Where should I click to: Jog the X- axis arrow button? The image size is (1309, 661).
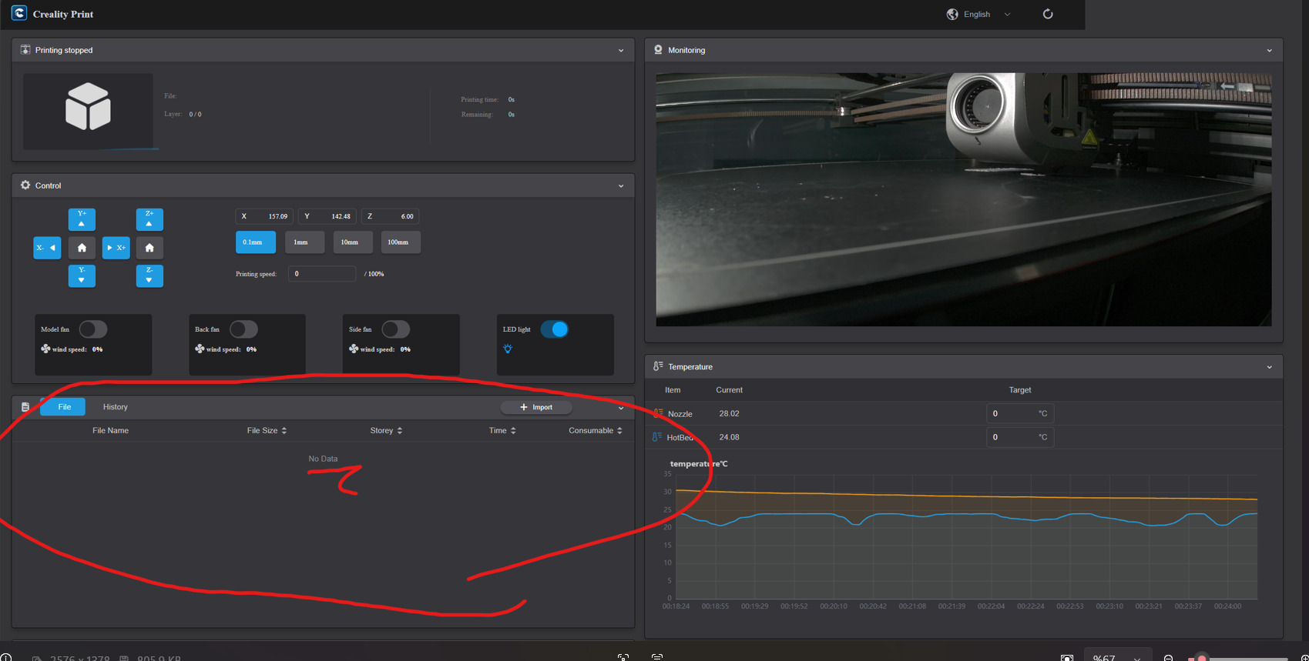click(x=47, y=248)
